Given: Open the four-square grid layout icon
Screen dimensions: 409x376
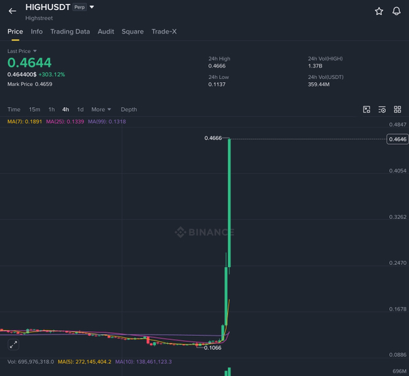Looking at the screenshot, I should pos(397,110).
